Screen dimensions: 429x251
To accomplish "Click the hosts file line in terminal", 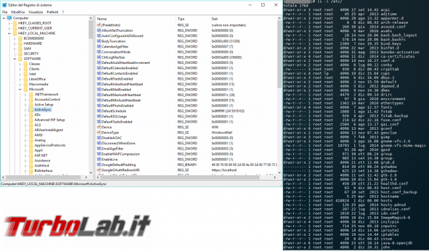I will pyautogui.click(x=339, y=201).
